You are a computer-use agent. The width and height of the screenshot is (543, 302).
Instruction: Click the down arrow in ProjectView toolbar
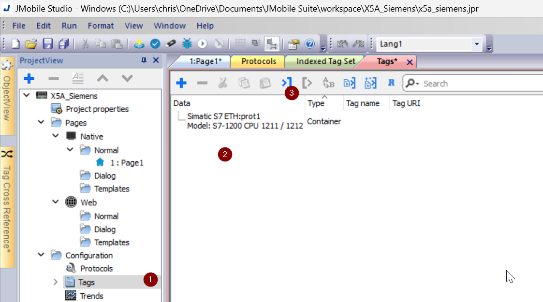(x=127, y=79)
